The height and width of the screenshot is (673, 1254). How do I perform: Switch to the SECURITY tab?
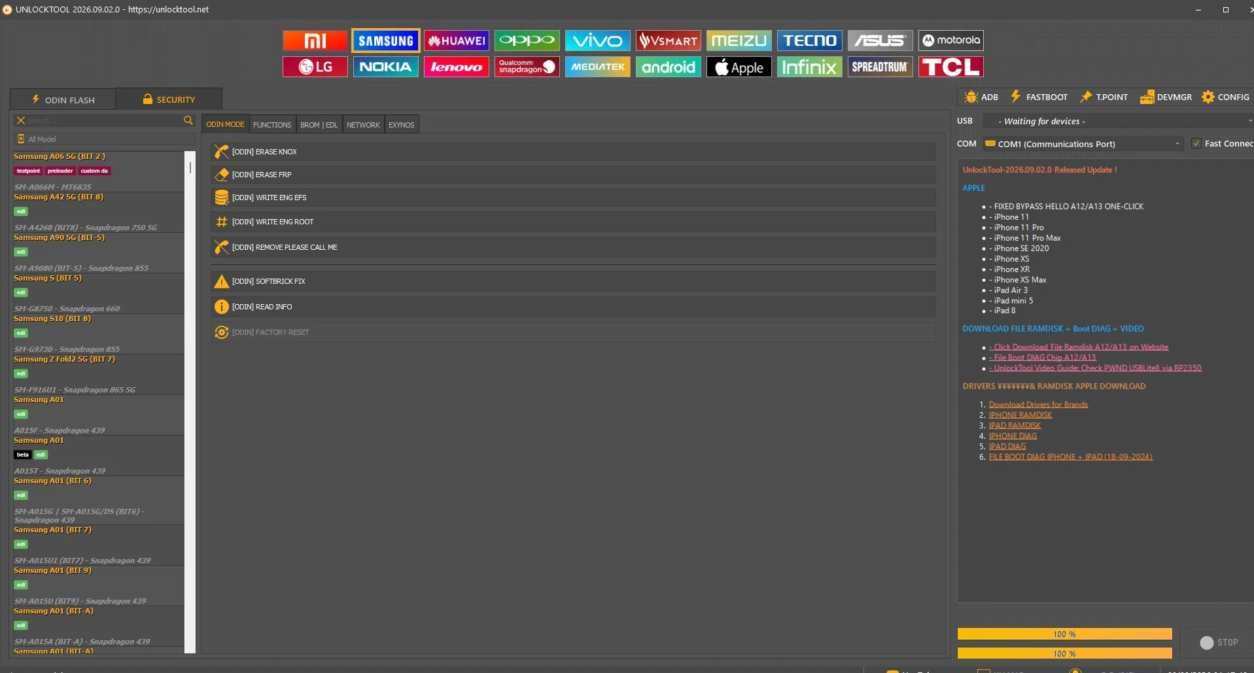coord(169,99)
